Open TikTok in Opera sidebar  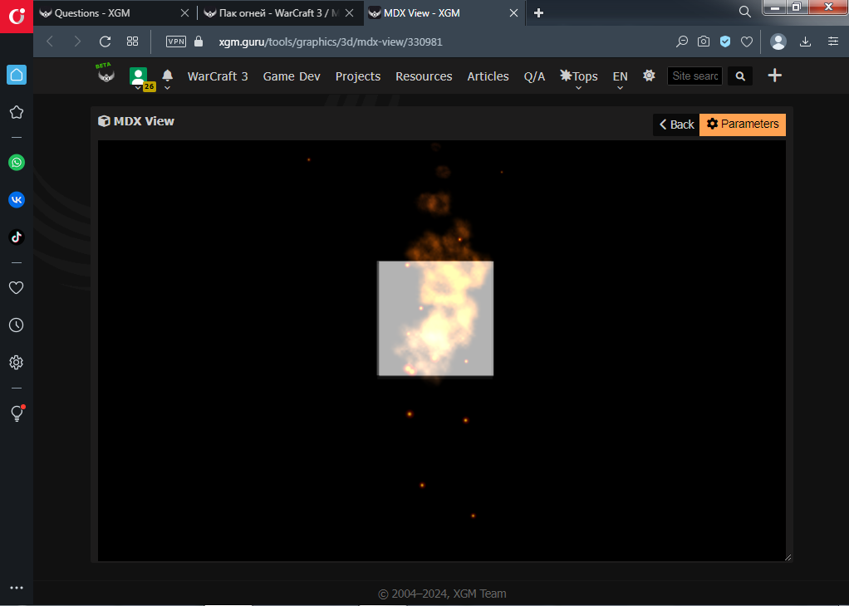click(17, 237)
